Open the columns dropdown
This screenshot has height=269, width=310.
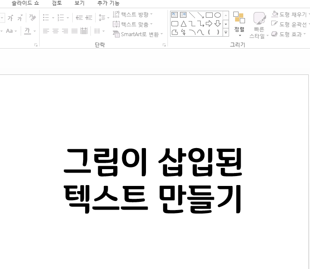[99, 31]
